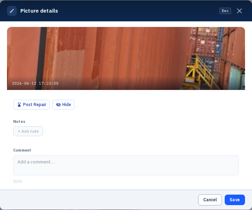Toggle Hide visibility for this picture
This screenshot has width=252, height=210.
point(63,105)
